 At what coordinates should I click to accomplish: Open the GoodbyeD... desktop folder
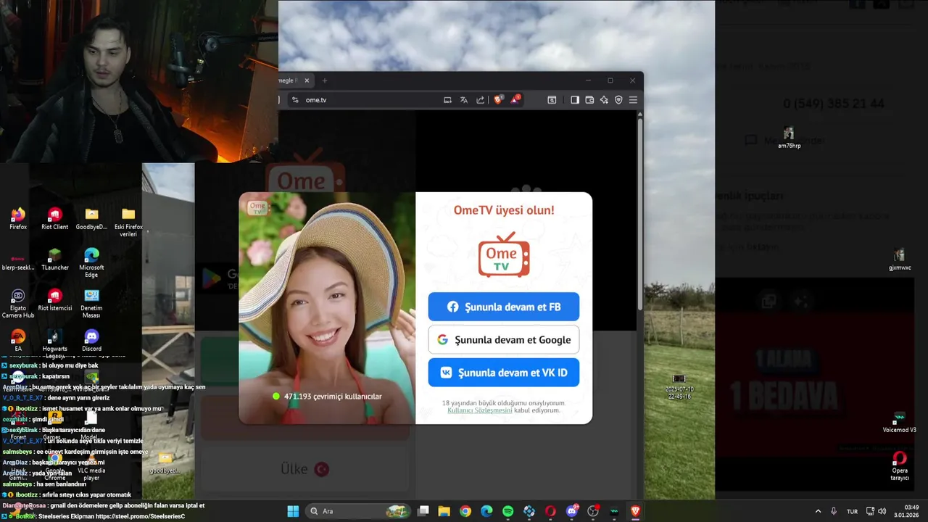click(x=91, y=219)
